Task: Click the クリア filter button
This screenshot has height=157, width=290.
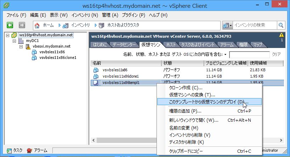Action: click(276, 54)
